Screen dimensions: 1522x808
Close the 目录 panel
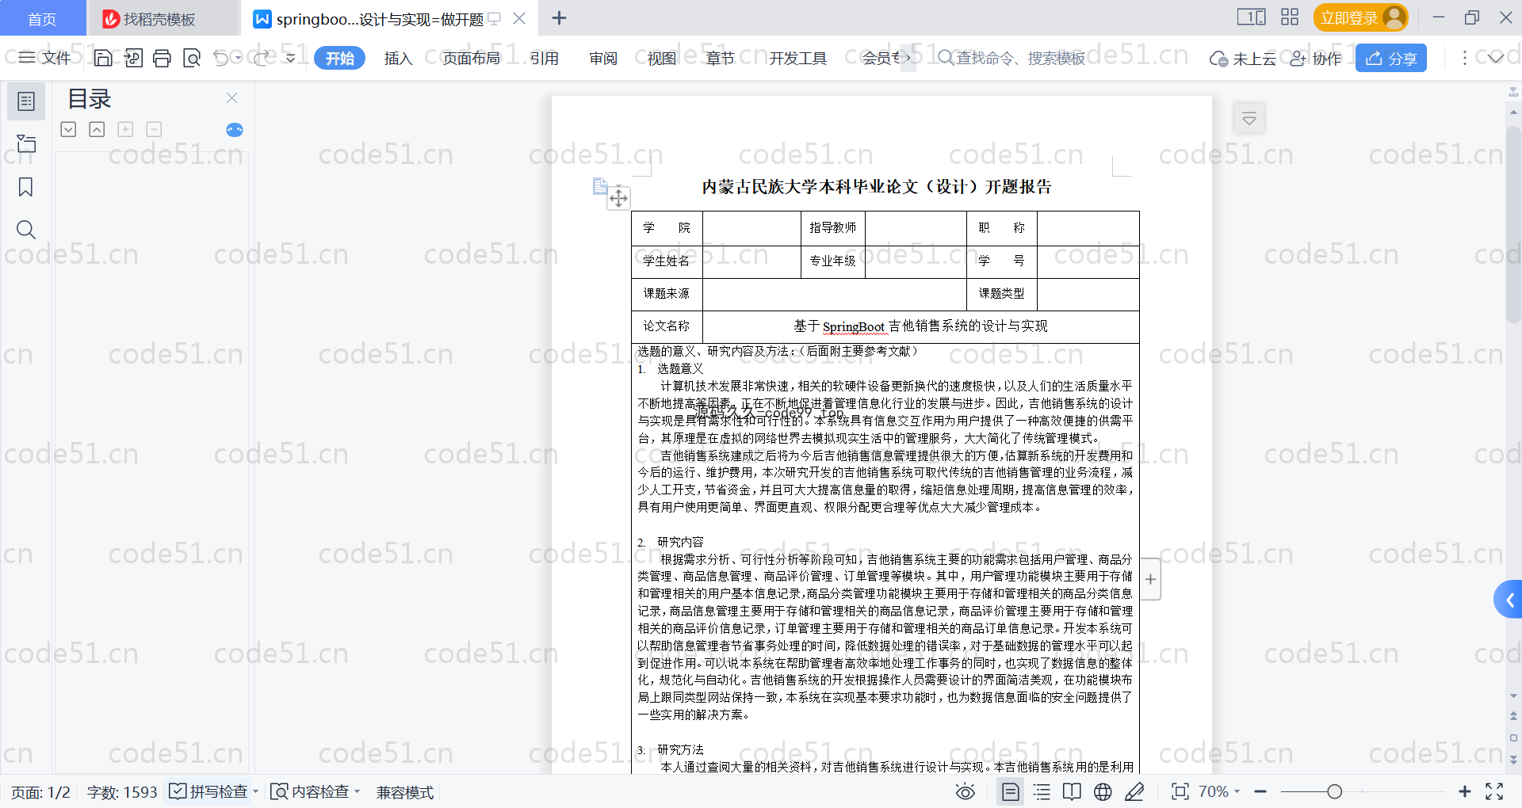pos(231,97)
